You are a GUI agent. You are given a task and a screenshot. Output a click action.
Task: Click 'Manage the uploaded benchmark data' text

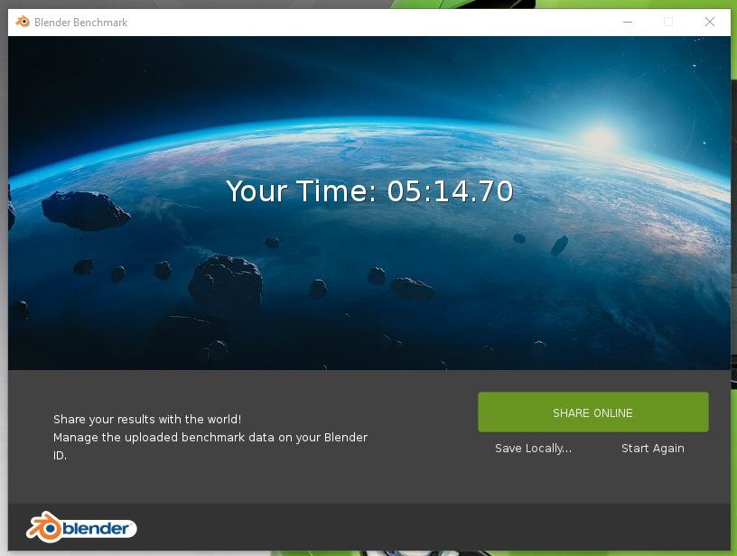coord(163,437)
